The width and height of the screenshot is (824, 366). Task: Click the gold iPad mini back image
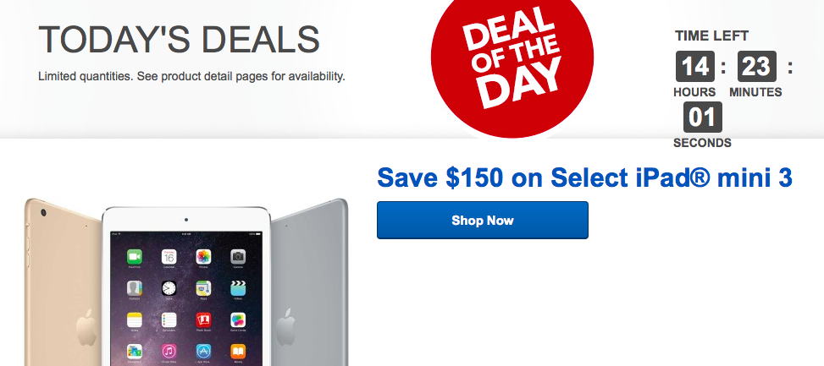coord(63,282)
